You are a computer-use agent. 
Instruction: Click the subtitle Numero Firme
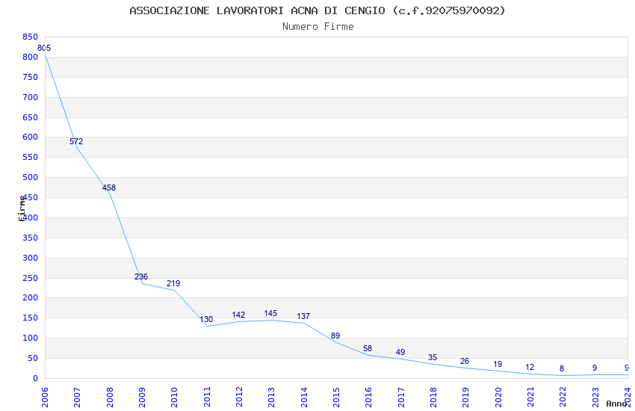(x=318, y=27)
